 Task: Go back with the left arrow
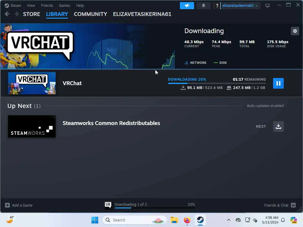click(x=7, y=14)
